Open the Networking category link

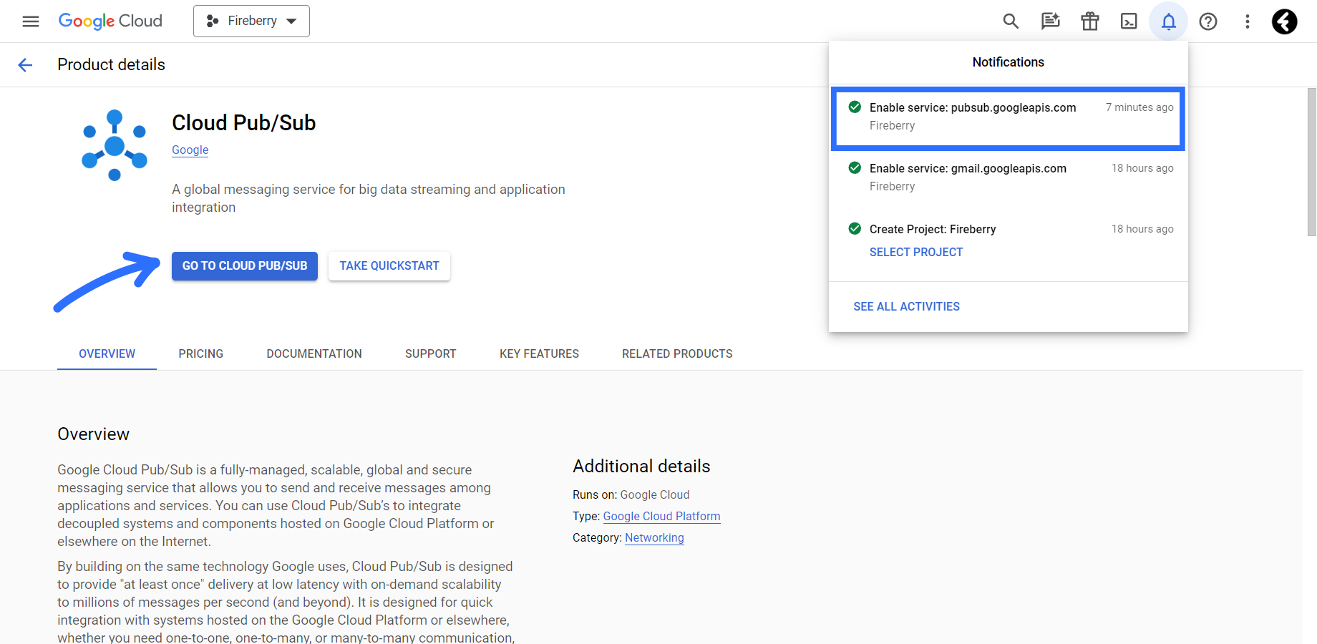pos(654,537)
